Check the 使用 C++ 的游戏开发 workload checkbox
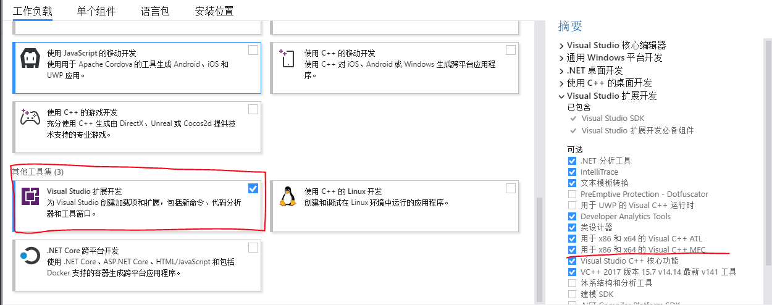The image size is (772, 305). [253, 109]
